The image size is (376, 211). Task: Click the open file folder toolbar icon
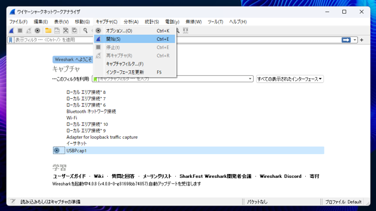(48, 31)
